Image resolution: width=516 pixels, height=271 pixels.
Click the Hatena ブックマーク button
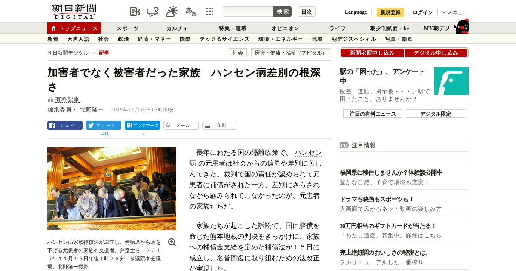pyautogui.click(x=142, y=125)
